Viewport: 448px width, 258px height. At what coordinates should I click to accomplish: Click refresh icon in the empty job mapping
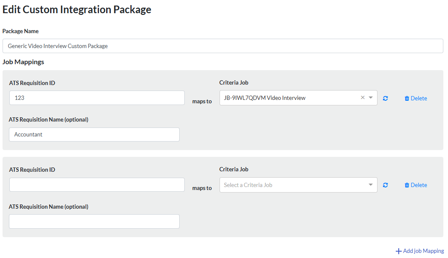point(386,185)
